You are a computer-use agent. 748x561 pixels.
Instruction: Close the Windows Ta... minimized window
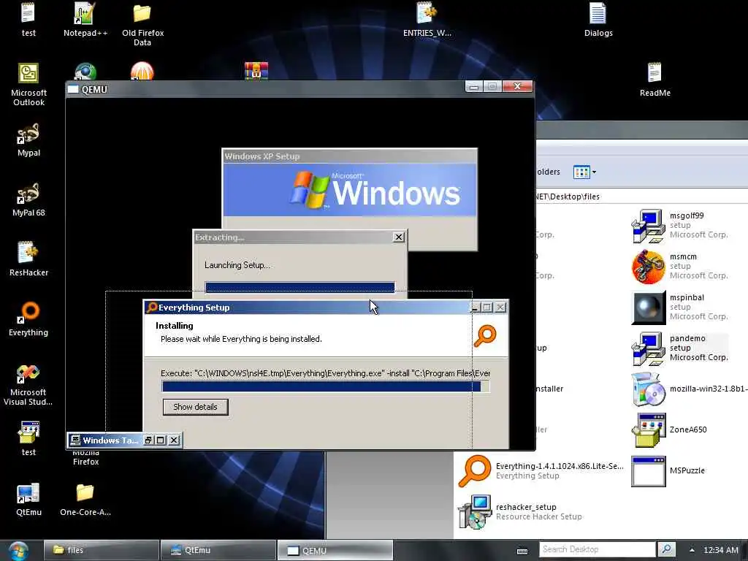[174, 440]
